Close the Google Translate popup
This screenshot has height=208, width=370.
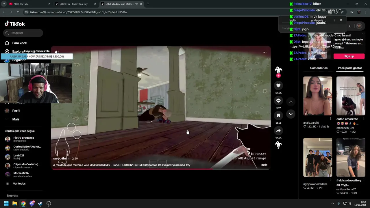click(341, 20)
